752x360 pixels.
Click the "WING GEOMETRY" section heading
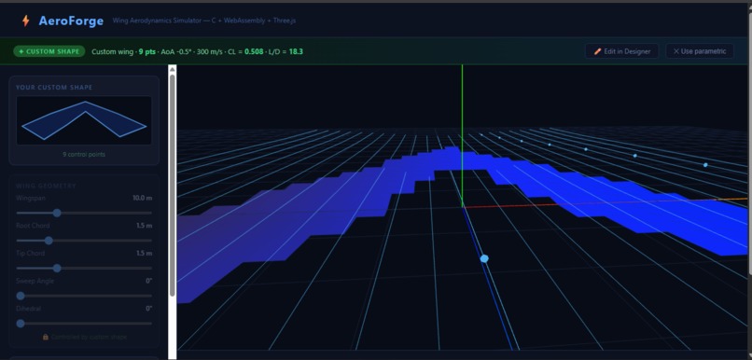(x=46, y=186)
